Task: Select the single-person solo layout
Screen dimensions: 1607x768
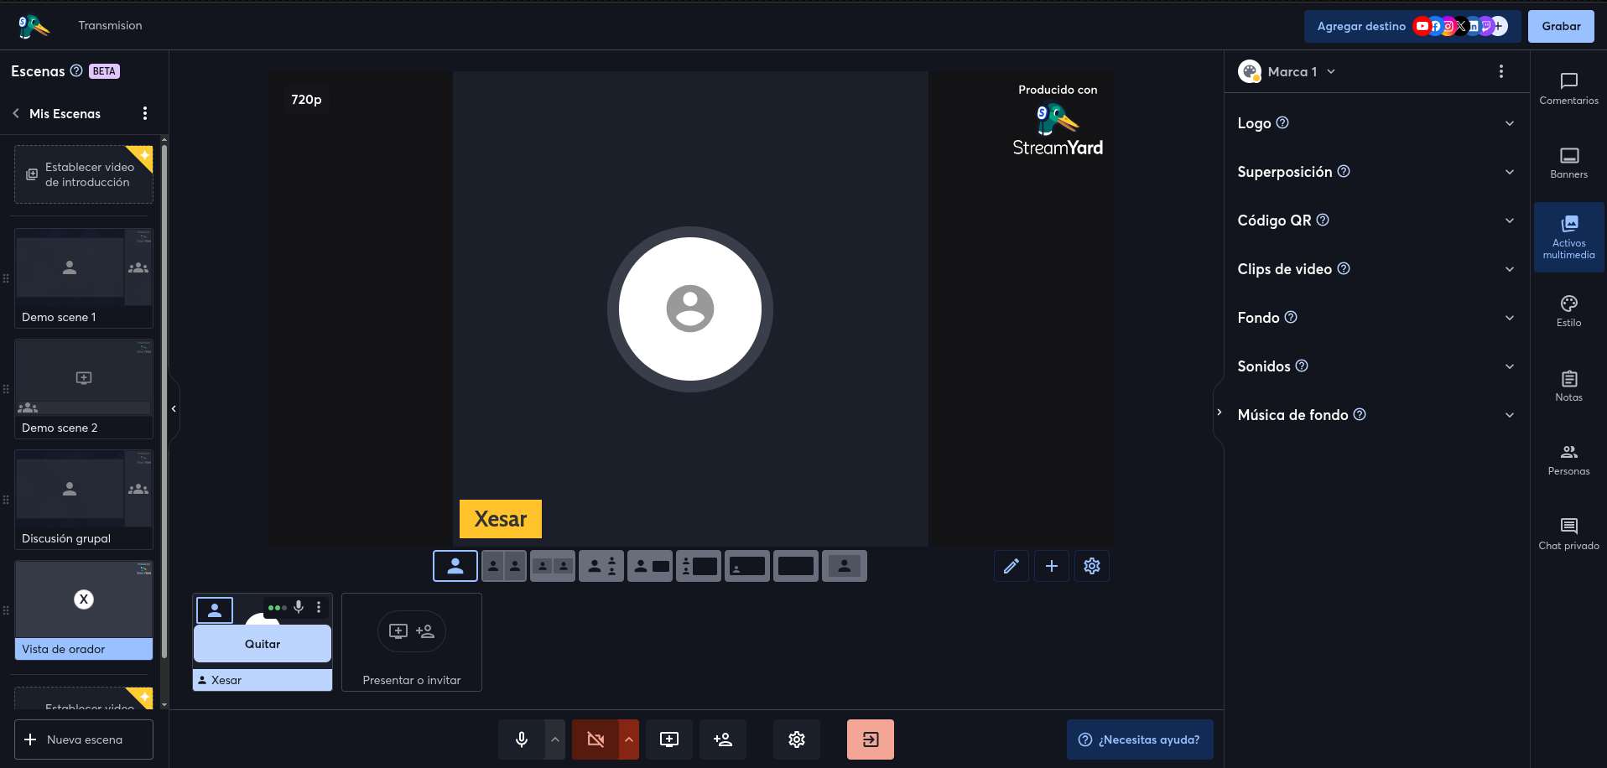Action: [x=455, y=566]
